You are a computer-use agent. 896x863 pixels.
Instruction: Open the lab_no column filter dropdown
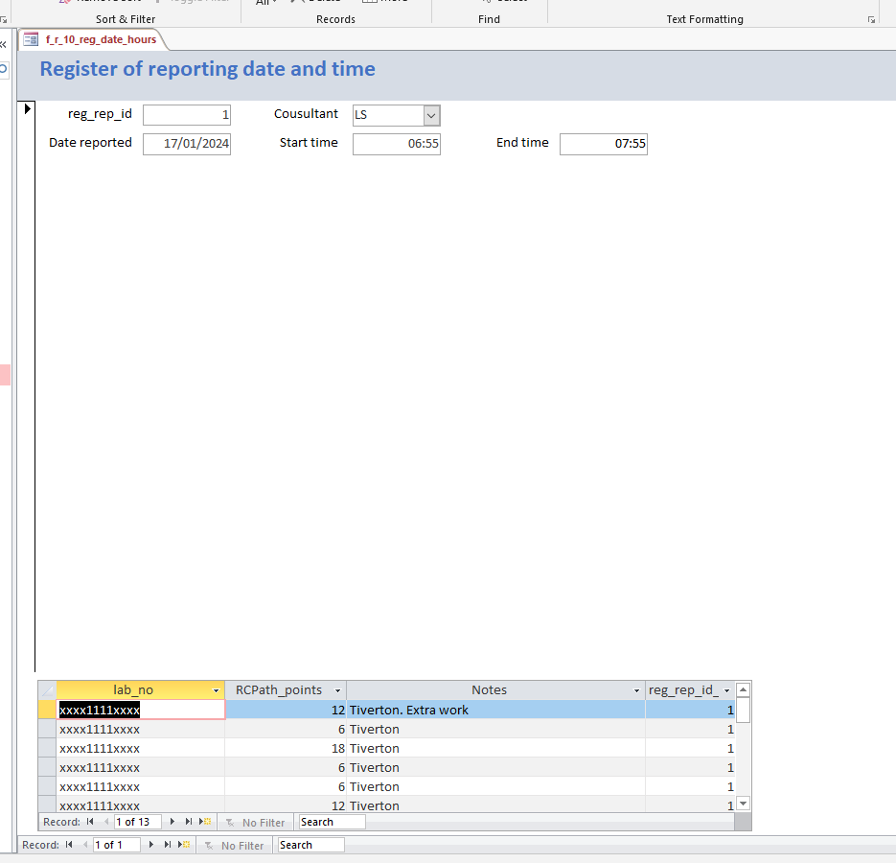[x=216, y=690]
